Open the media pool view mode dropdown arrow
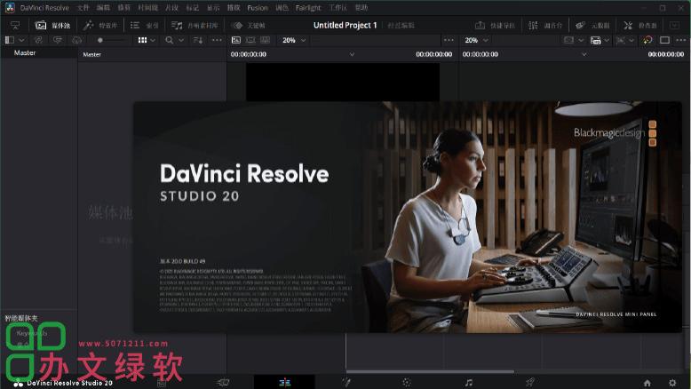Viewport: 691px width, 389px height. click(x=153, y=40)
